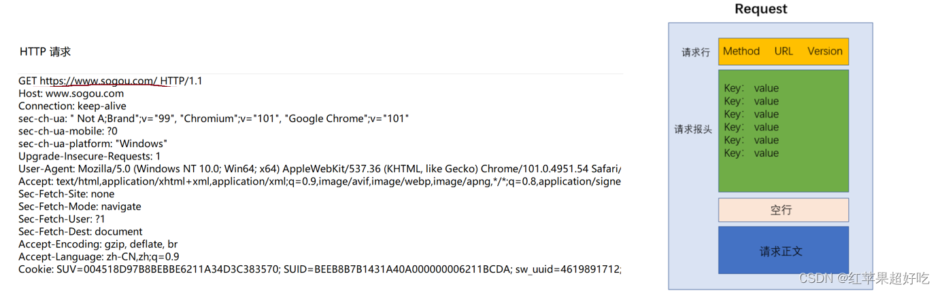Click the "Accept-Language: zh-CN" line
This screenshot has width=940, height=291.
point(99,256)
